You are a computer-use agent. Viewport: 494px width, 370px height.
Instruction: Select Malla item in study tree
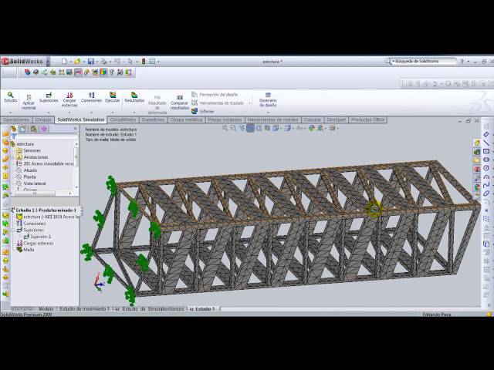coord(28,250)
